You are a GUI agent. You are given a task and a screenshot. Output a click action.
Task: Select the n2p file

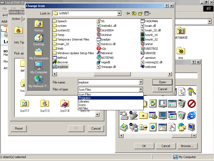pyautogui.click(x=101, y=49)
